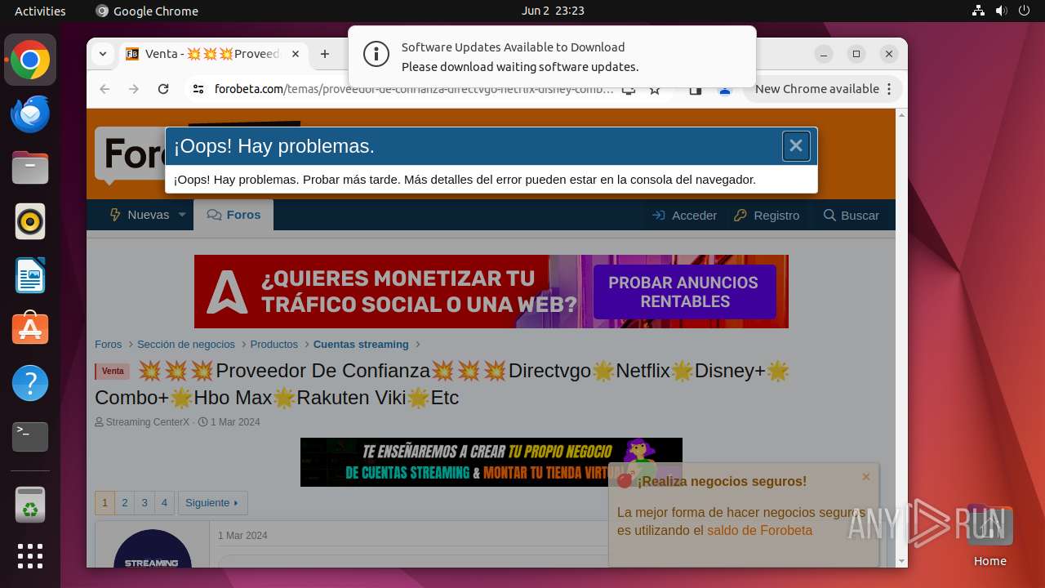Go to the Siguiente next page

[x=212, y=503]
